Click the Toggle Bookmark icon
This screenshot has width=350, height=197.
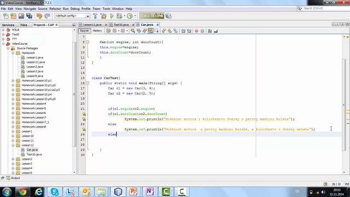tap(176, 31)
